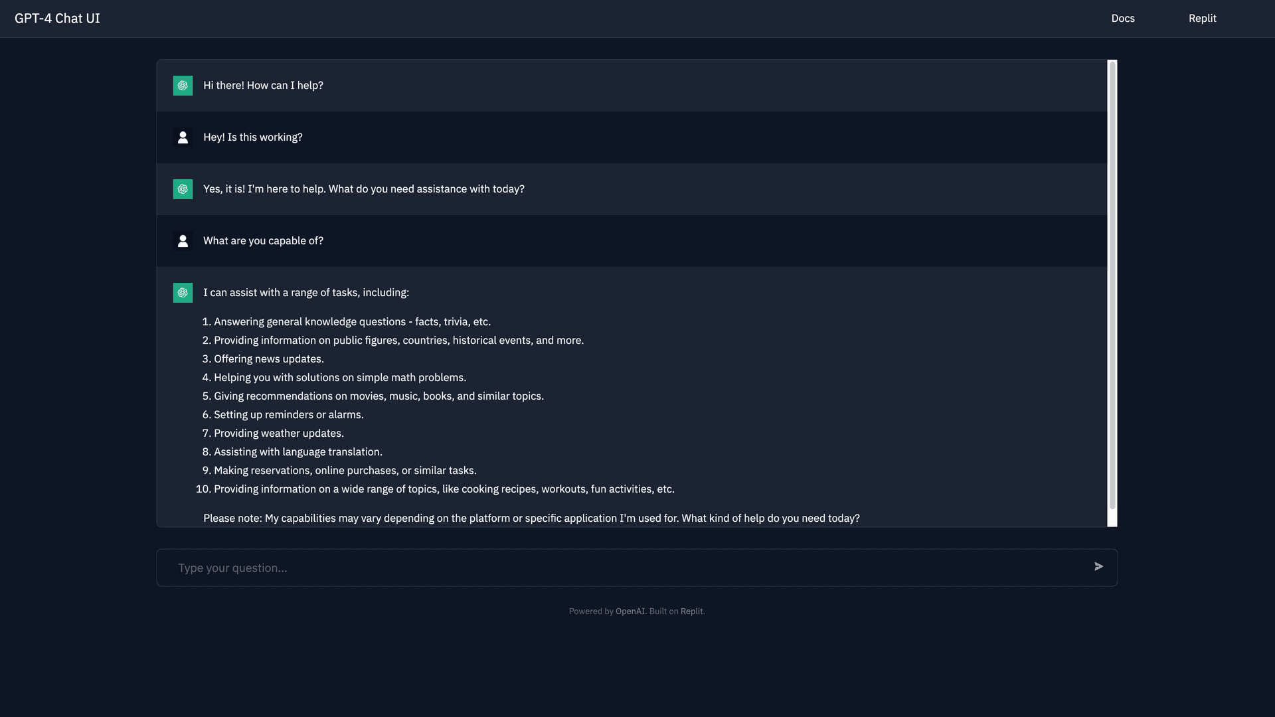
Task: Open the Docs page from the top bar
Action: [1122, 18]
